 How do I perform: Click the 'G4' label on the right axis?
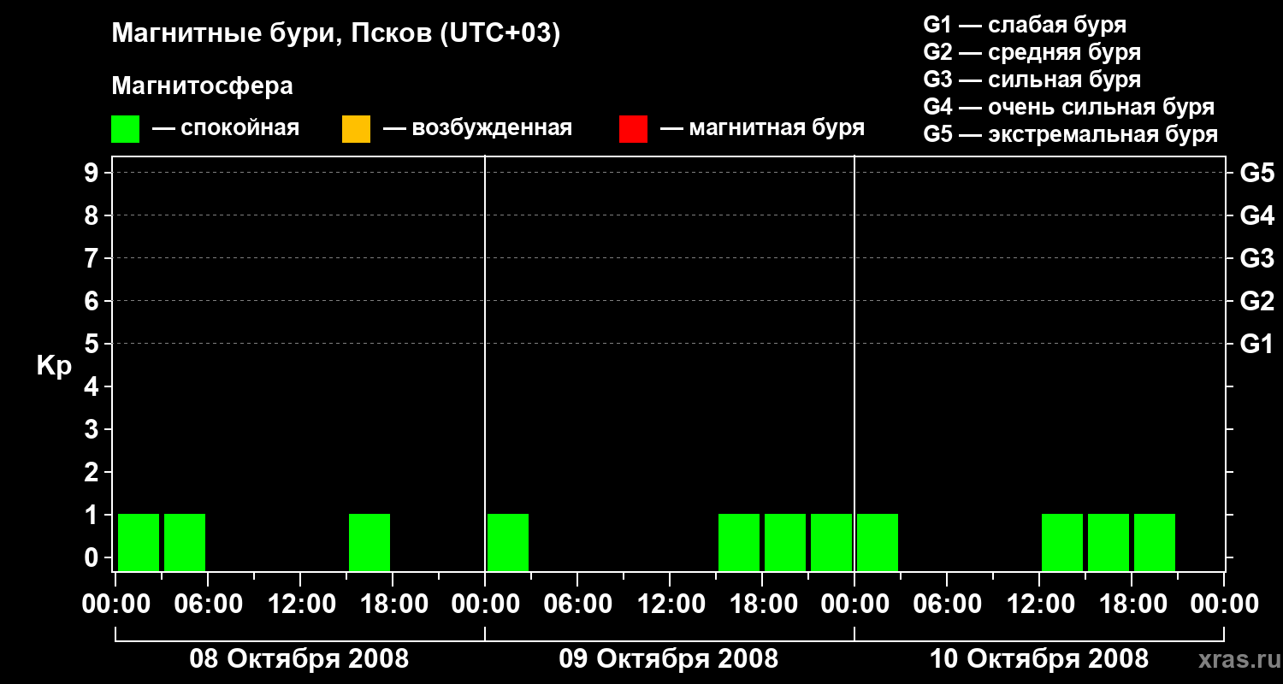[1257, 215]
